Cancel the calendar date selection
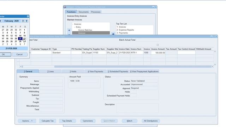Viewport: 226px width, 127px height. click(x=19, y=54)
